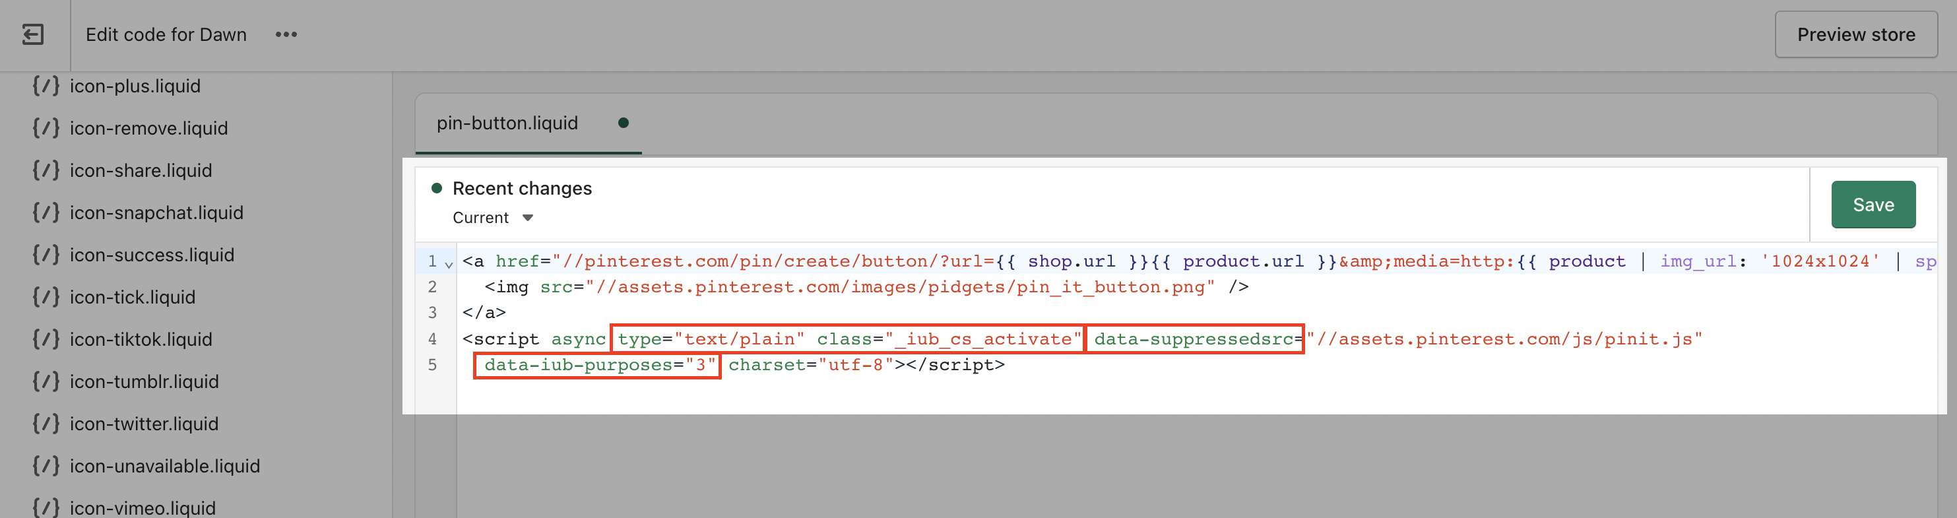The image size is (1957, 518).
Task: Switch to the pin-button.liquid tab
Action: tap(507, 123)
